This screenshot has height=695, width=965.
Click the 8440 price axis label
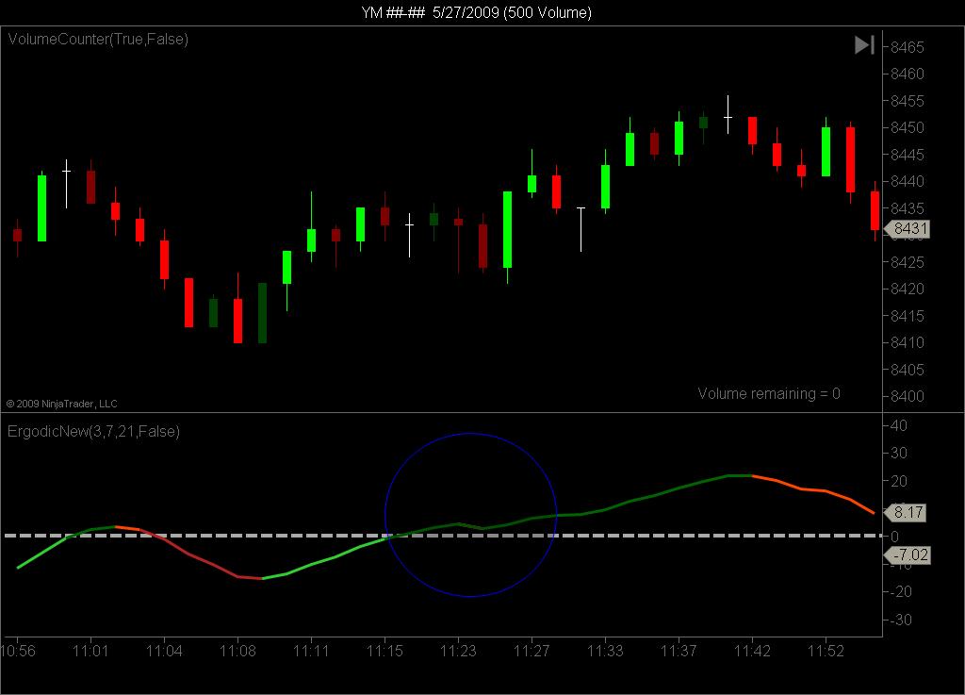pyautogui.click(x=908, y=182)
